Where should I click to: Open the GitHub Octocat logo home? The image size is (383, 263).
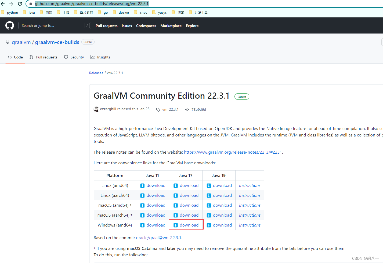click(x=10, y=25)
